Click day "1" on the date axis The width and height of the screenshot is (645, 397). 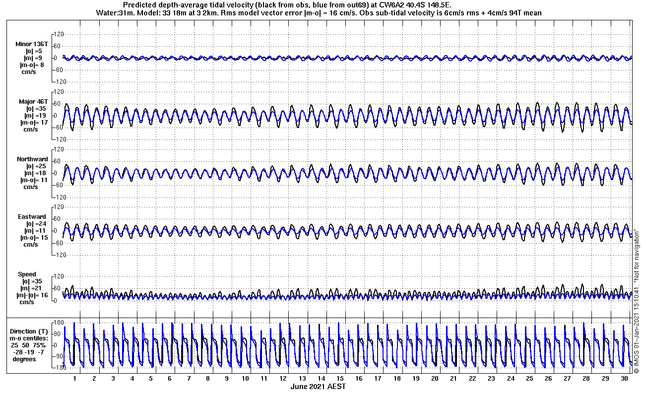pyautogui.click(x=75, y=378)
